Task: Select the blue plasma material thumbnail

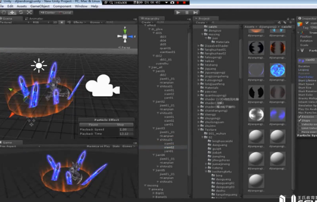Action: [x=277, y=70]
